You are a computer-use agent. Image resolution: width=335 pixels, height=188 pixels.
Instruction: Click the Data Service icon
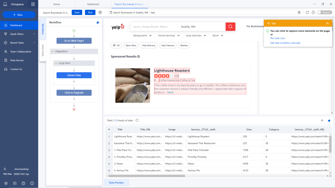coord(6,60)
